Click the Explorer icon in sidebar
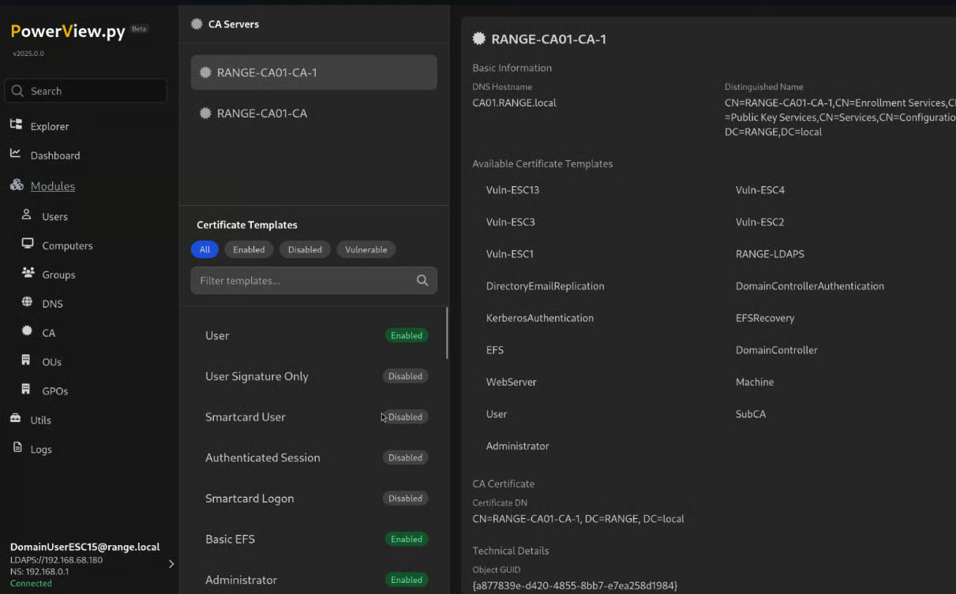Viewport: 956px width, 594px height. 16,125
